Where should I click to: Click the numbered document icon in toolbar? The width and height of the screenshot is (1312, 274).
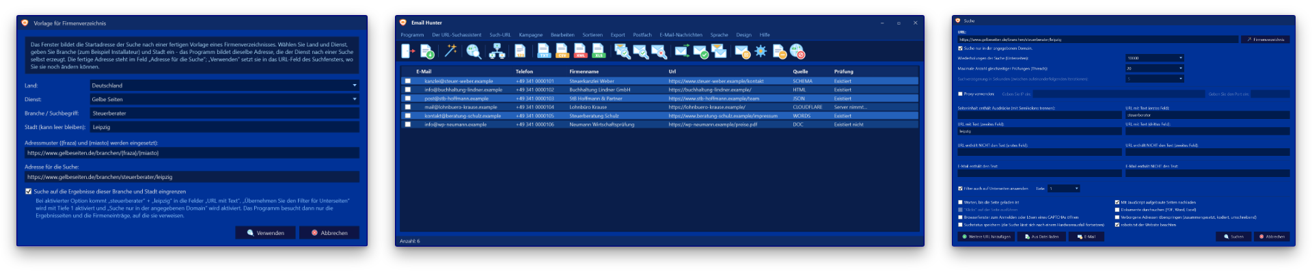pyautogui.click(x=520, y=51)
